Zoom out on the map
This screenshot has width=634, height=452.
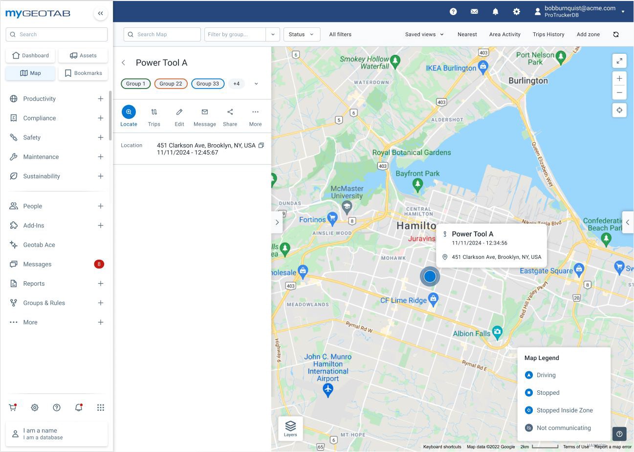[x=619, y=92]
